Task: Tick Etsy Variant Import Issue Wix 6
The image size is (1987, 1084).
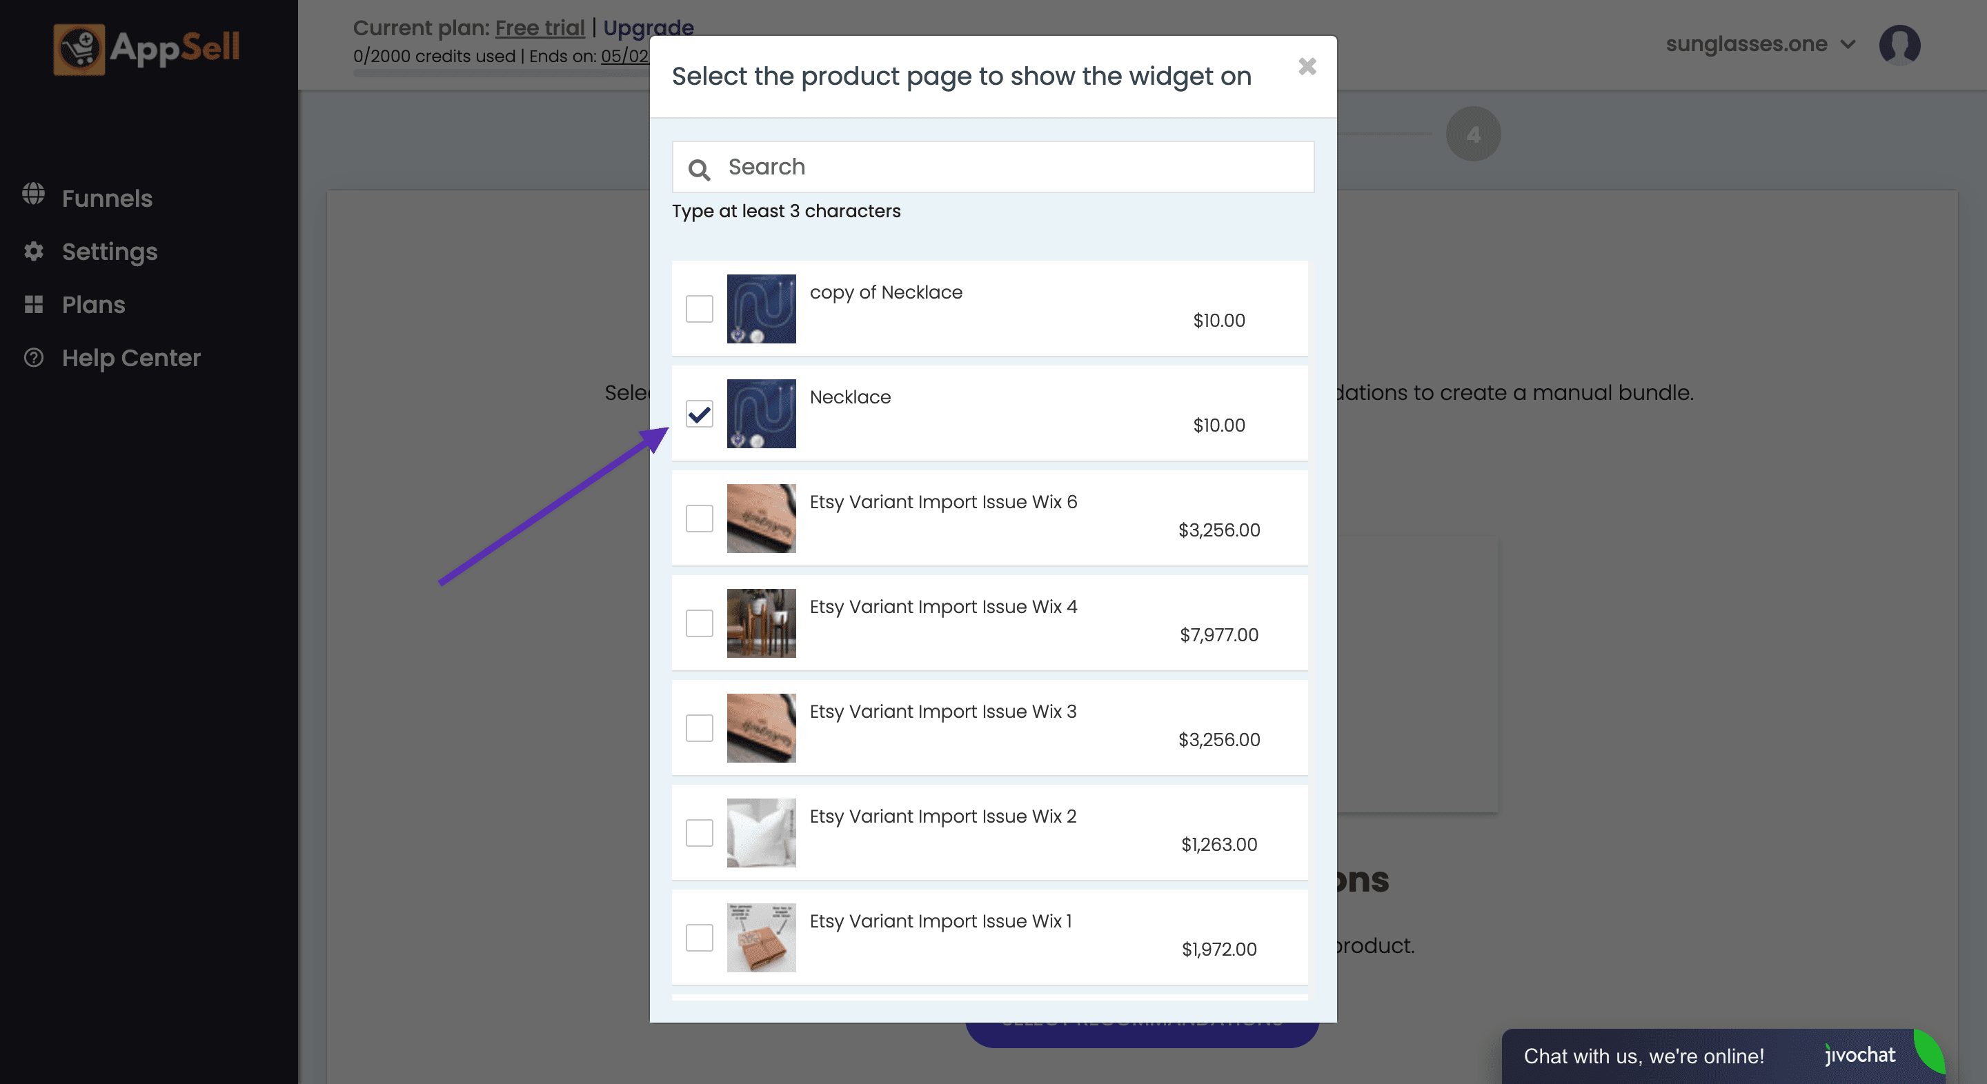Action: pyautogui.click(x=699, y=518)
